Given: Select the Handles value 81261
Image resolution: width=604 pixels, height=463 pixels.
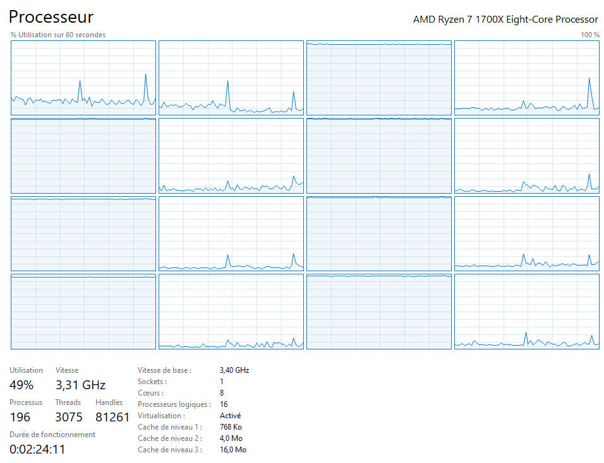Looking at the screenshot, I should tap(114, 417).
